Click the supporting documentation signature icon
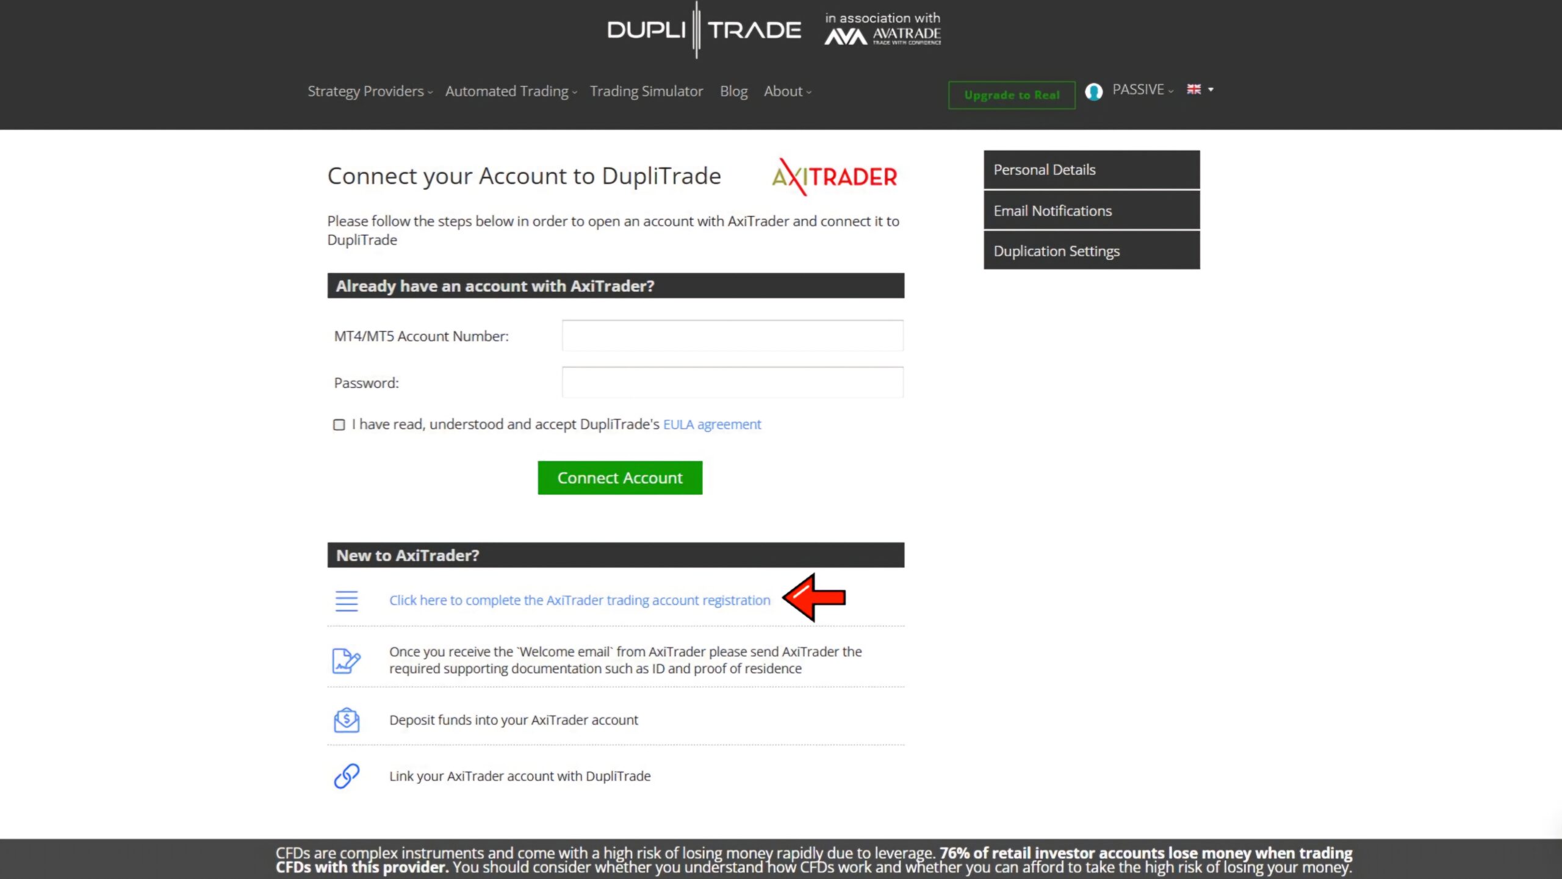 [347, 661]
